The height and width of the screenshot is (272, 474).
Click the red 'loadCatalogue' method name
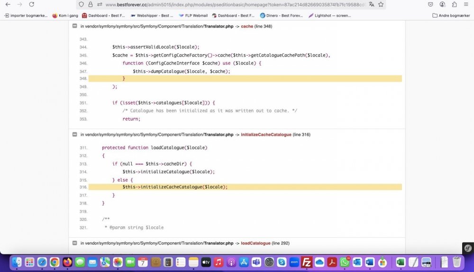pyautogui.click(x=255, y=243)
